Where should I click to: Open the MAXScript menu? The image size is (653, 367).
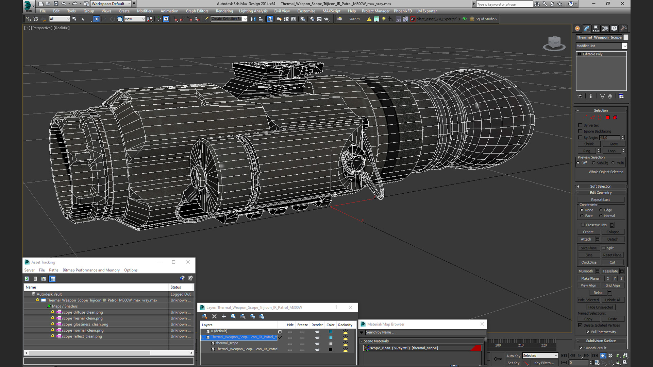[x=331, y=11]
